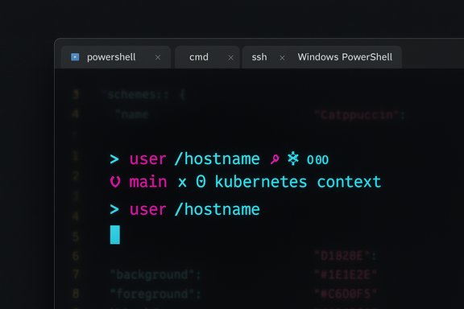Close the cmd tab
This screenshot has width=464, height=309.
231,58
